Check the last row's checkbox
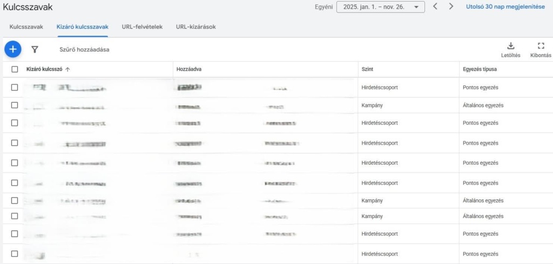 pyautogui.click(x=15, y=254)
